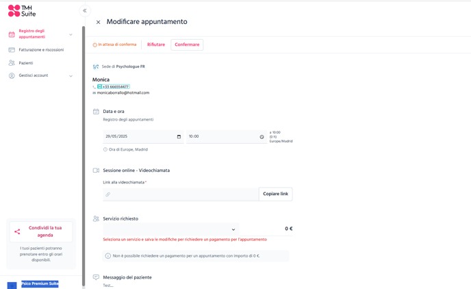Open the Servizio richiesto dropdown
This screenshot has height=289, width=471.
[x=171, y=229]
